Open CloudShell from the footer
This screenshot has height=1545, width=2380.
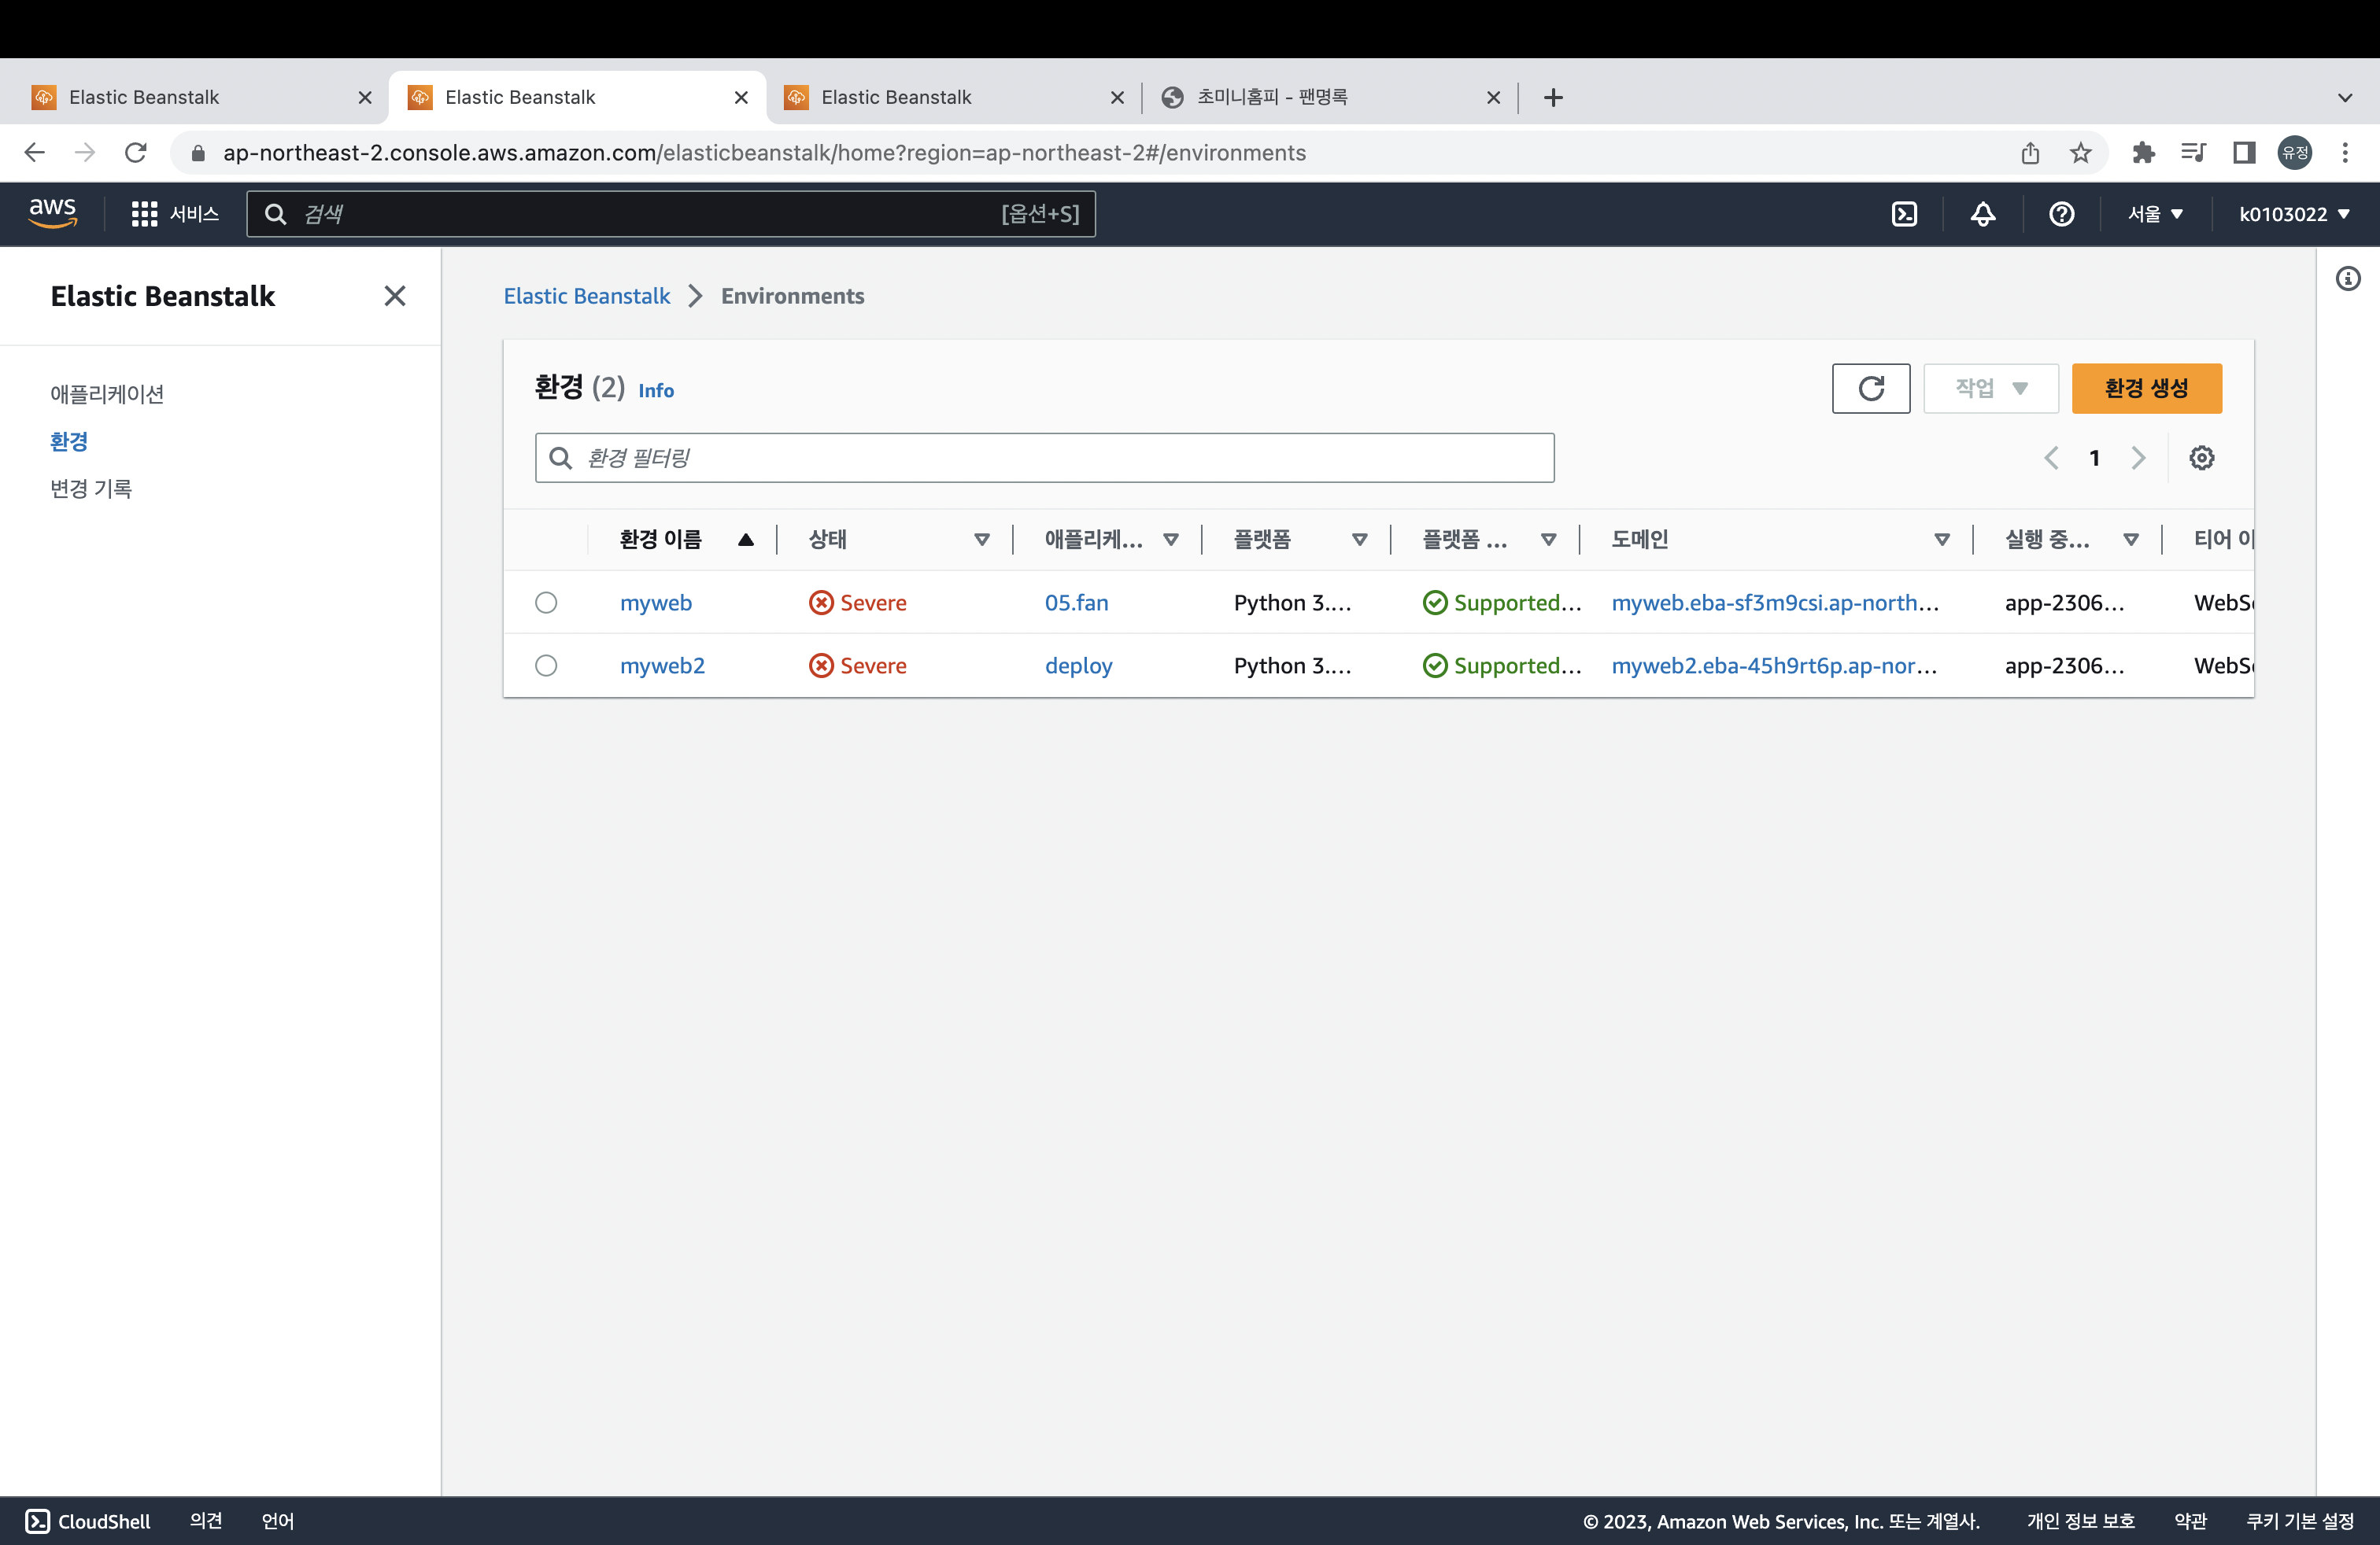(88, 1521)
